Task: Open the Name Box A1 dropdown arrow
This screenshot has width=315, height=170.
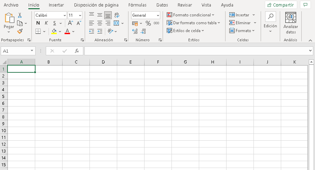Action: 32,51
